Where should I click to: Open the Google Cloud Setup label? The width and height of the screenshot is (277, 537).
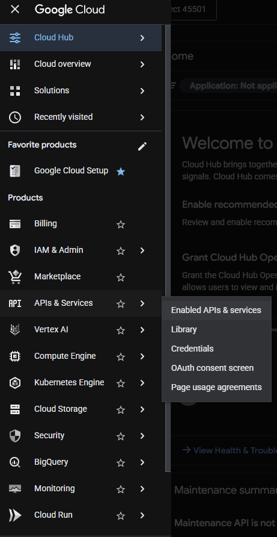click(x=71, y=170)
